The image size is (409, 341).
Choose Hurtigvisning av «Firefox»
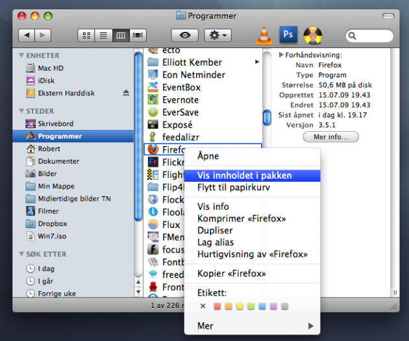[x=253, y=254]
